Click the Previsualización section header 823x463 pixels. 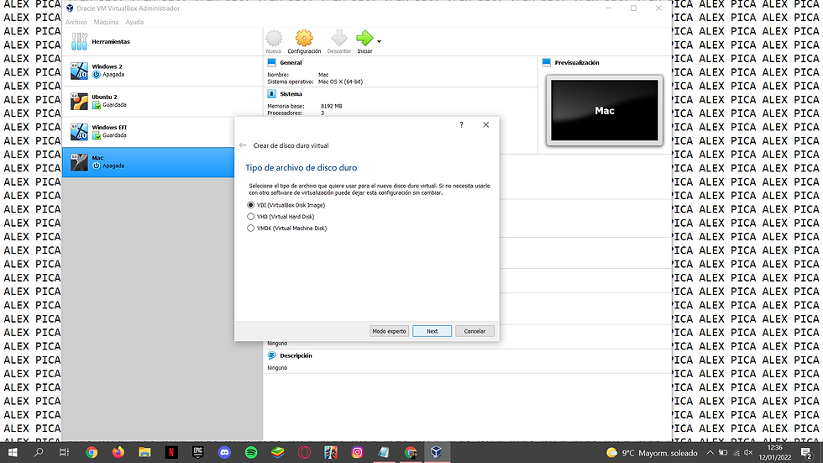(577, 62)
